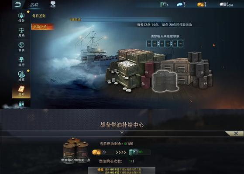Open the gift box icon in sidebar
Viewport: 244px width, 174px height.
21,104
